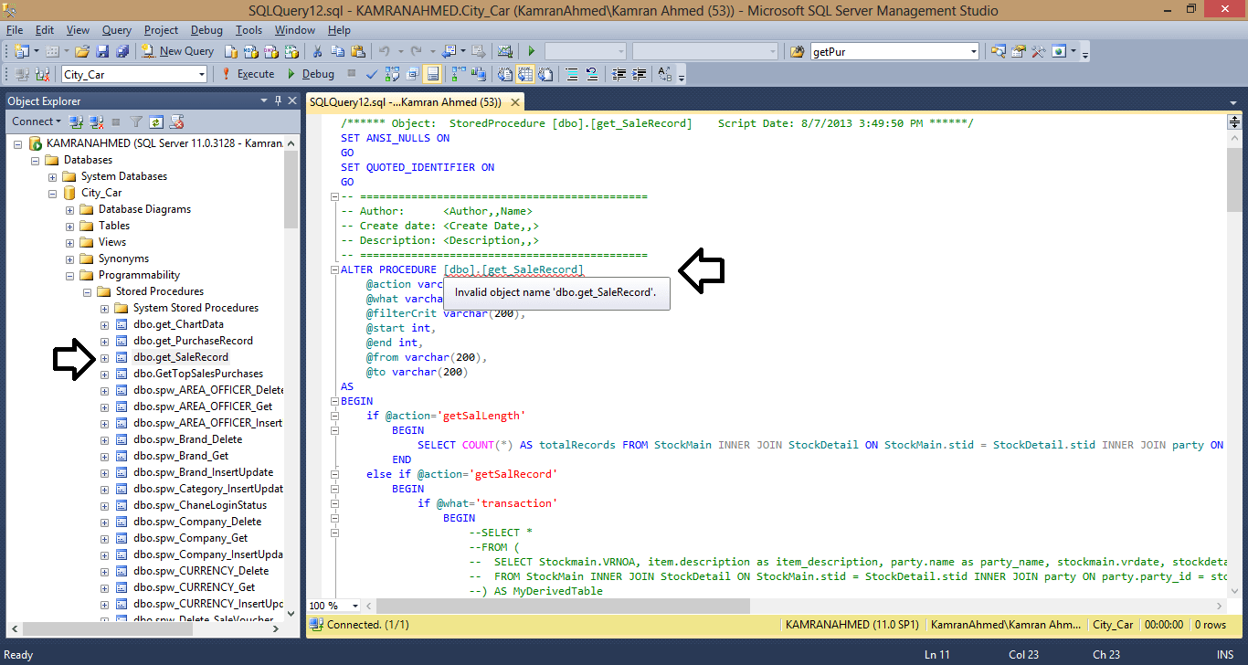Click the Find in Files icon

point(797,51)
